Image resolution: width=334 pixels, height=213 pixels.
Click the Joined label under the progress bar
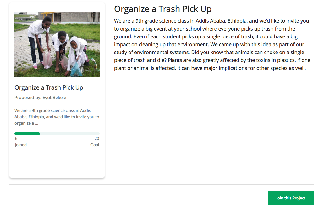pyautogui.click(x=21, y=145)
